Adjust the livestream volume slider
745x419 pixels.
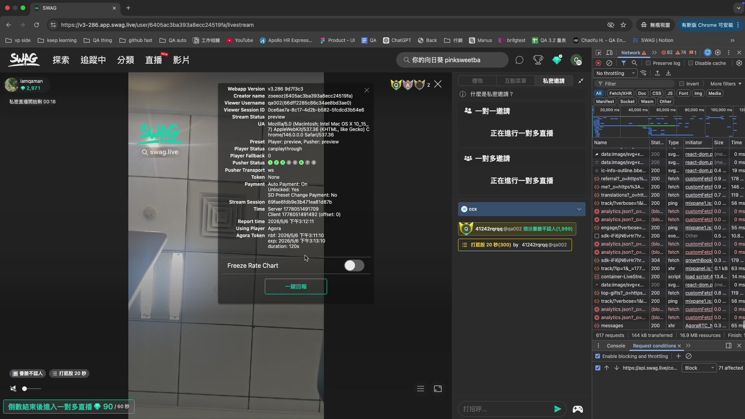pyautogui.click(x=32, y=389)
